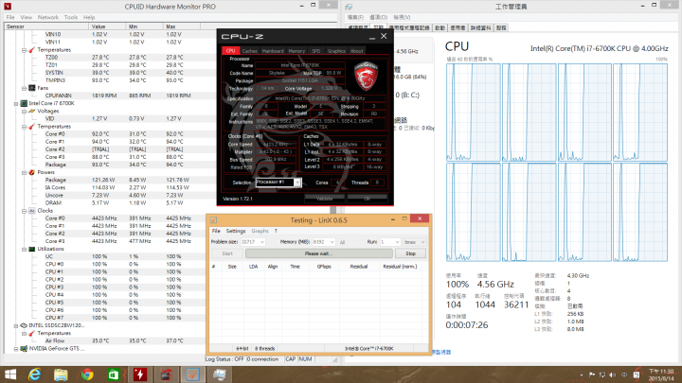Open the red lightning bolt HWMonitor taskbar icon
This screenshot has width=682, height=383.
[x=140, y=374]
